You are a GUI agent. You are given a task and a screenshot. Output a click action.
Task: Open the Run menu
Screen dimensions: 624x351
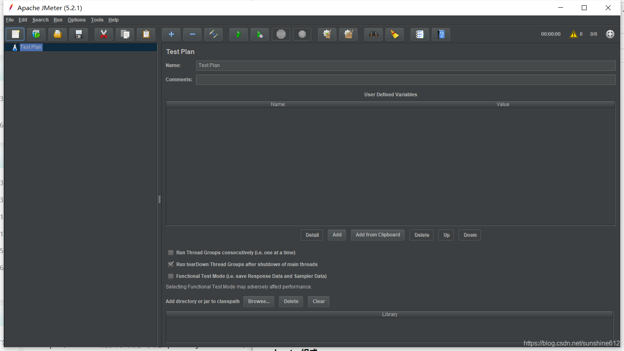pyautogui.click(x=58, y=20)
